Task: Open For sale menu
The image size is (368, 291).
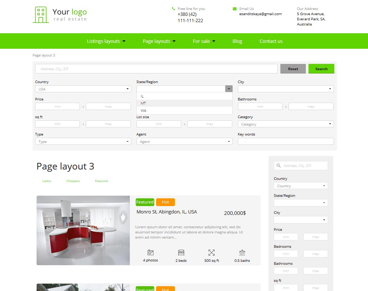Action: pos(204,41)
